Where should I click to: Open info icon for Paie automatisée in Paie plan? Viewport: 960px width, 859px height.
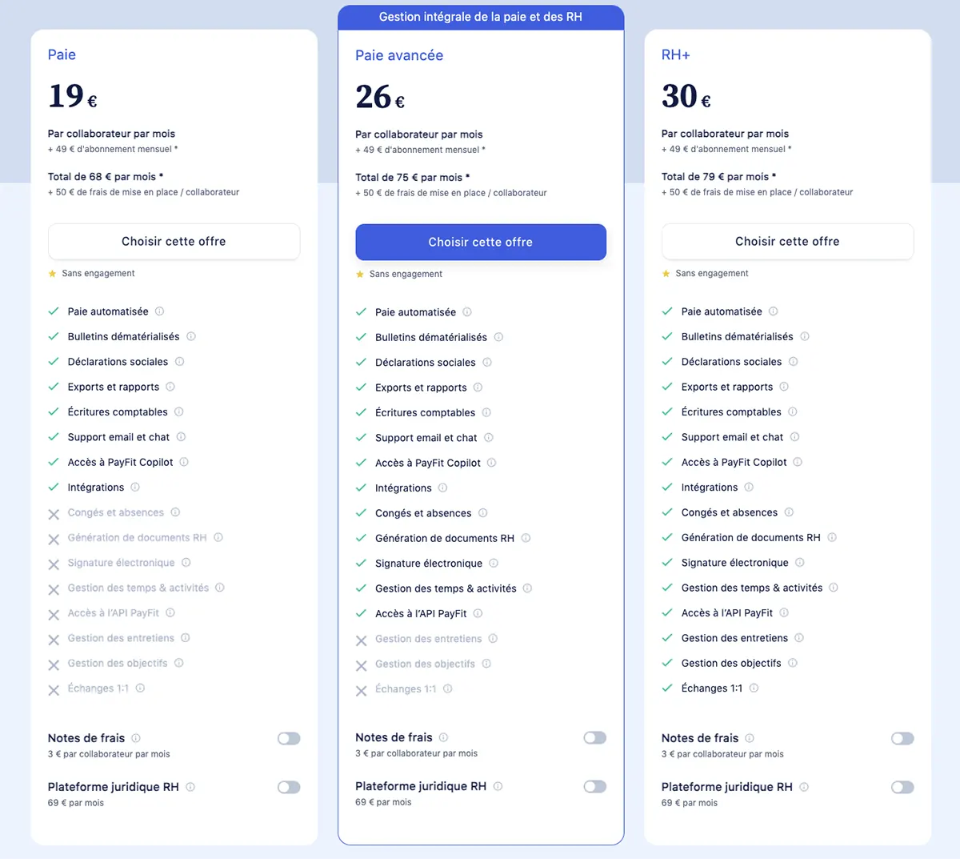(159, 311)
